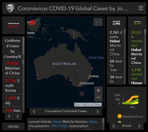Open the Mobile Version Here link
This screenshot has height=132, width=148.
point(93,122)
